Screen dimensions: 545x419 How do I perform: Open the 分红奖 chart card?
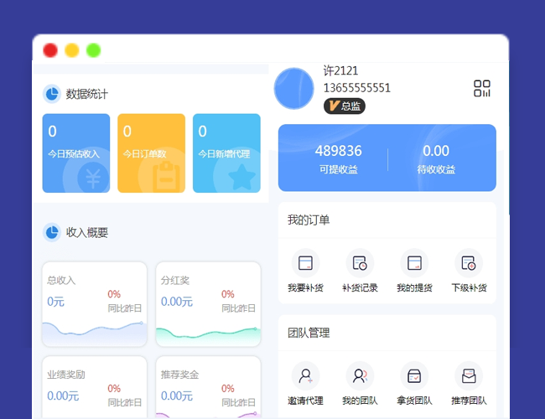[x=208, y=304]
